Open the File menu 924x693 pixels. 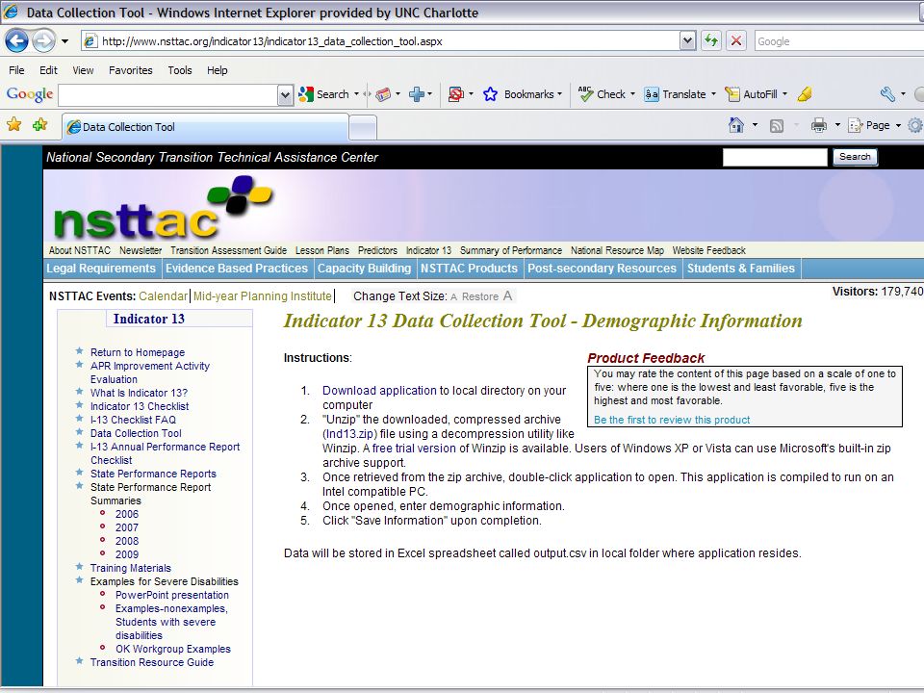(x=16, y=70)
